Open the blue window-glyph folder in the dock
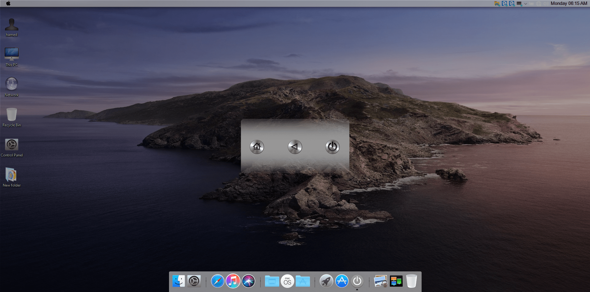 point(272,281)
